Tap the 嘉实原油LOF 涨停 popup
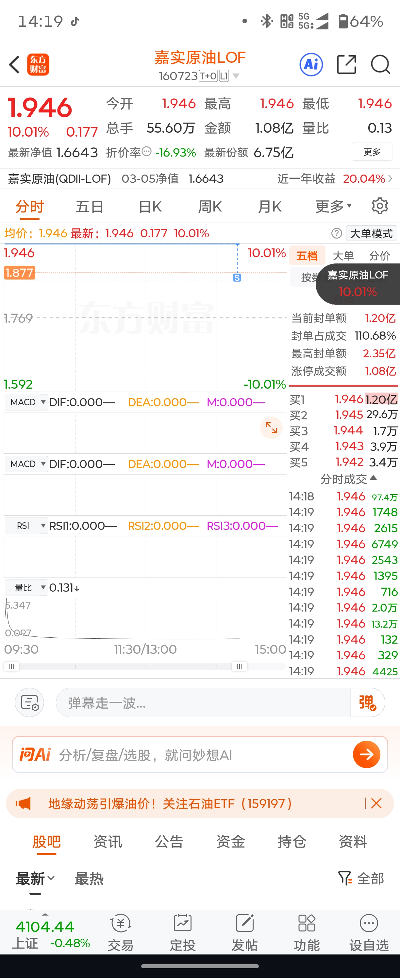This screenshot has height=978, width=400. (x=358, y=284)
